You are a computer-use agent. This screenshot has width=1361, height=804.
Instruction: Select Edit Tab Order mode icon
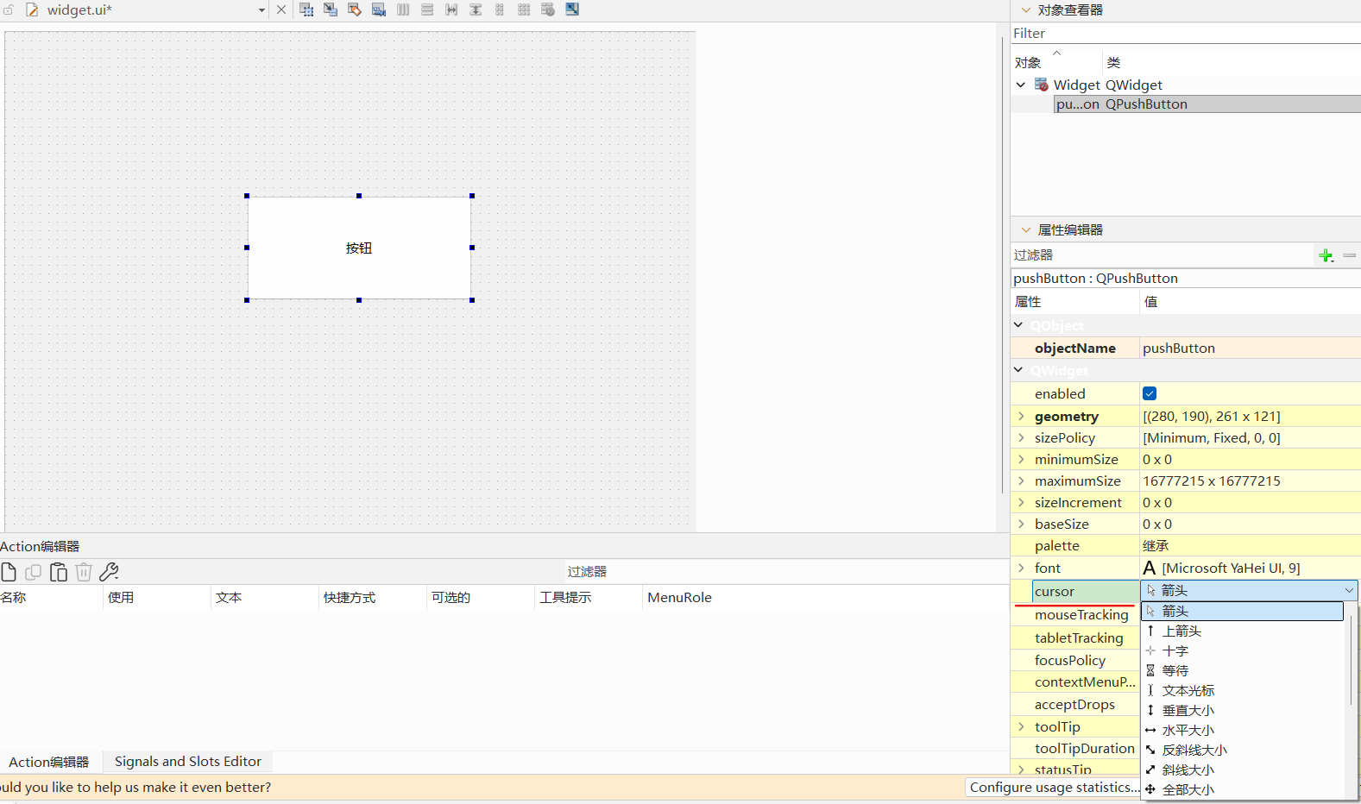pos(379,9)
